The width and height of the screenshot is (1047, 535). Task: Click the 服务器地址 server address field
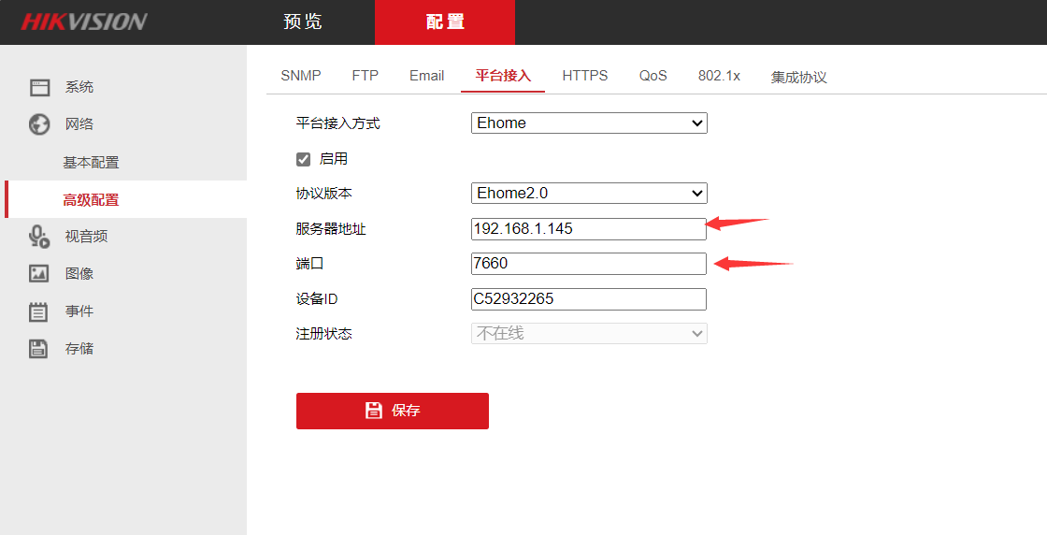click(589, 229)
